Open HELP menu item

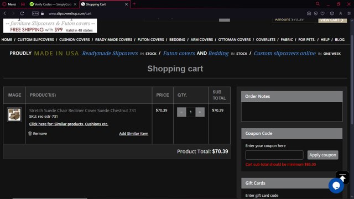(x=325, y=39)
